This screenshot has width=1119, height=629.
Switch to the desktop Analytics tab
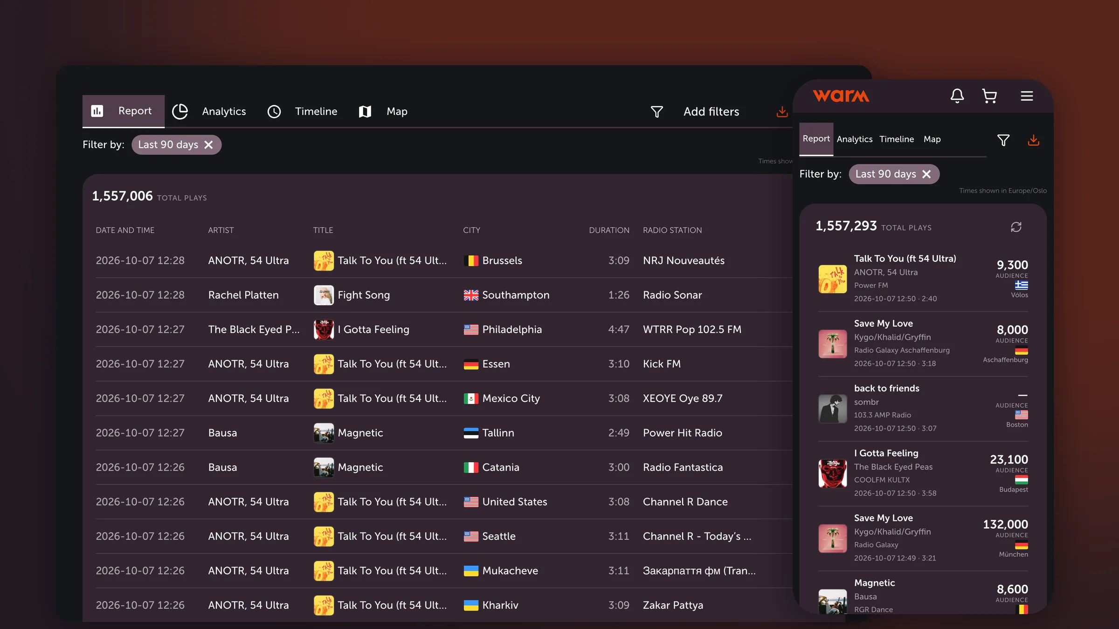point(209,111)
